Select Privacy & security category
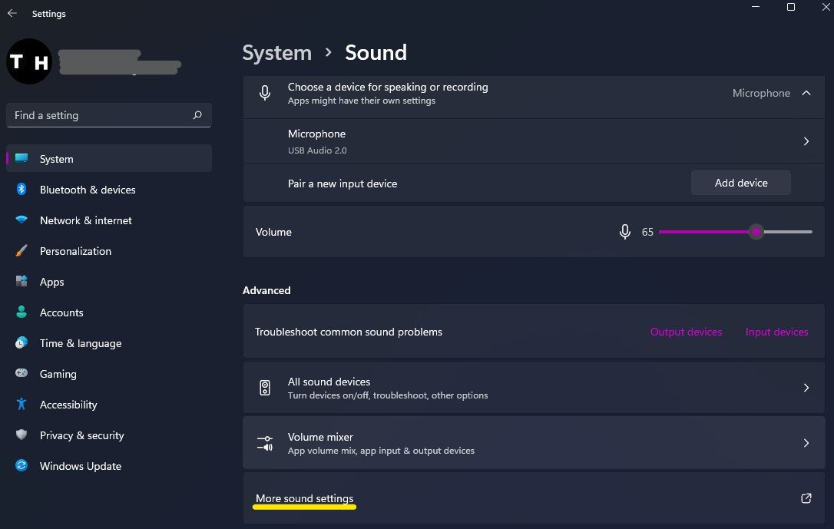834x529 pixels. [81, 435]
